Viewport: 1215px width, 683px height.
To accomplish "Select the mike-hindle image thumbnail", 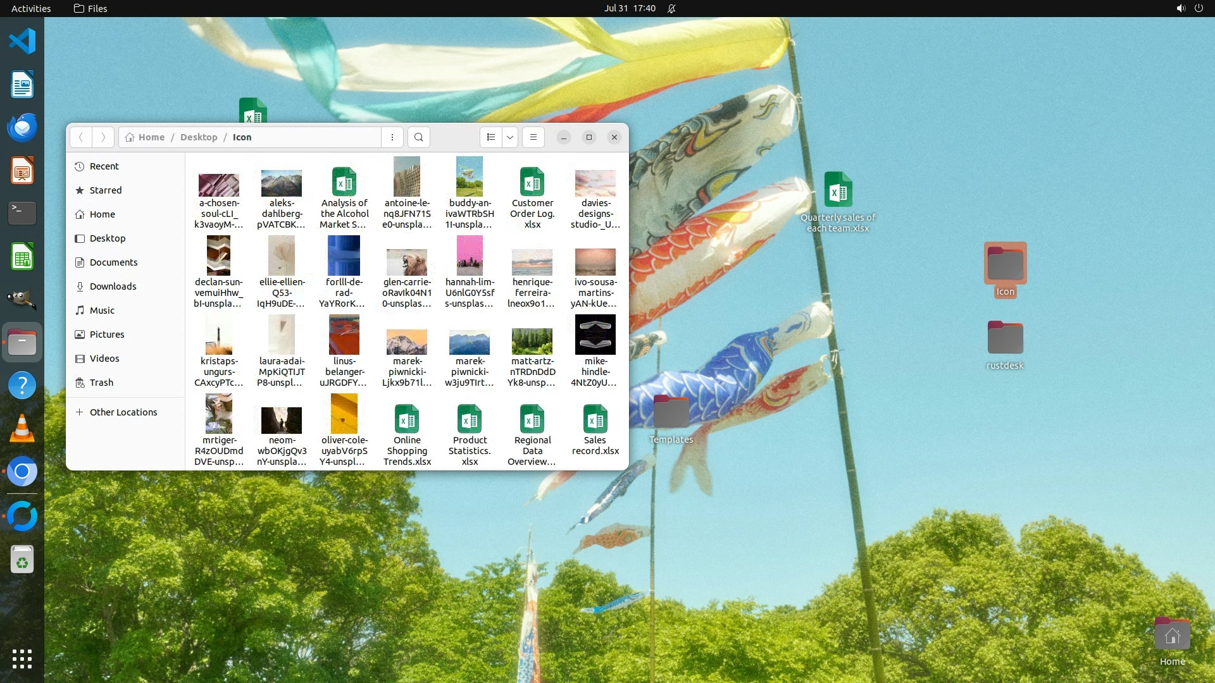I will pyautogui.click(x=595, y=335).
